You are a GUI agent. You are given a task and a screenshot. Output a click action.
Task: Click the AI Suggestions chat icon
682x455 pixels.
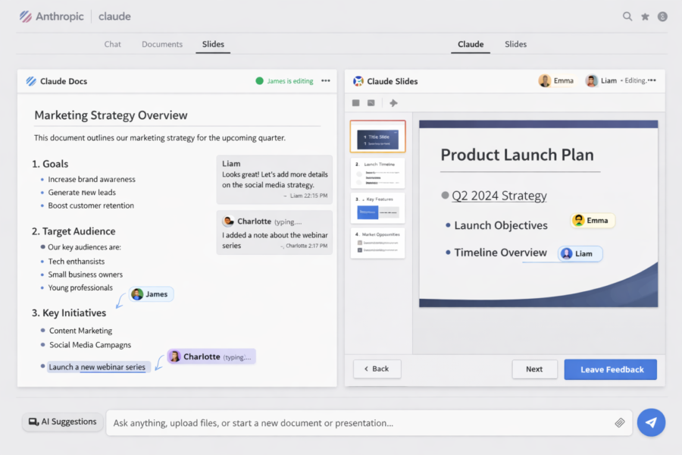point(33,422)
